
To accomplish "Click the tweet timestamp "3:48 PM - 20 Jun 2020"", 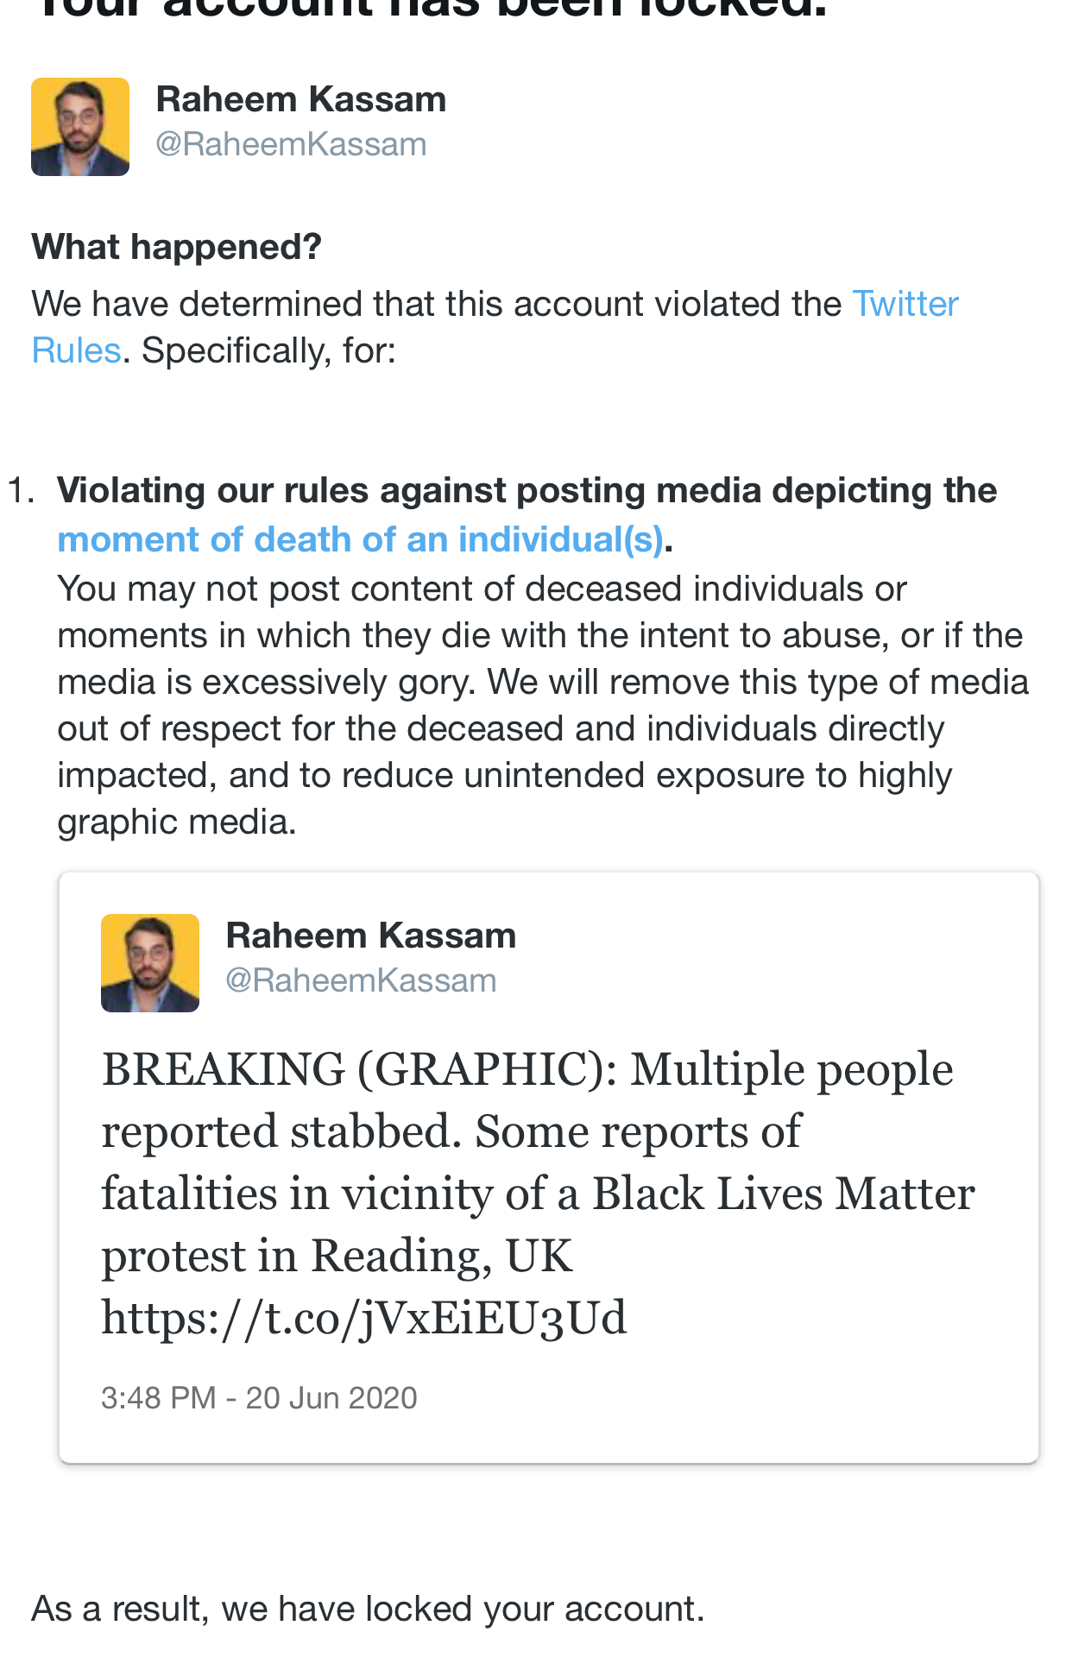I will click(x=259, y=1398).
